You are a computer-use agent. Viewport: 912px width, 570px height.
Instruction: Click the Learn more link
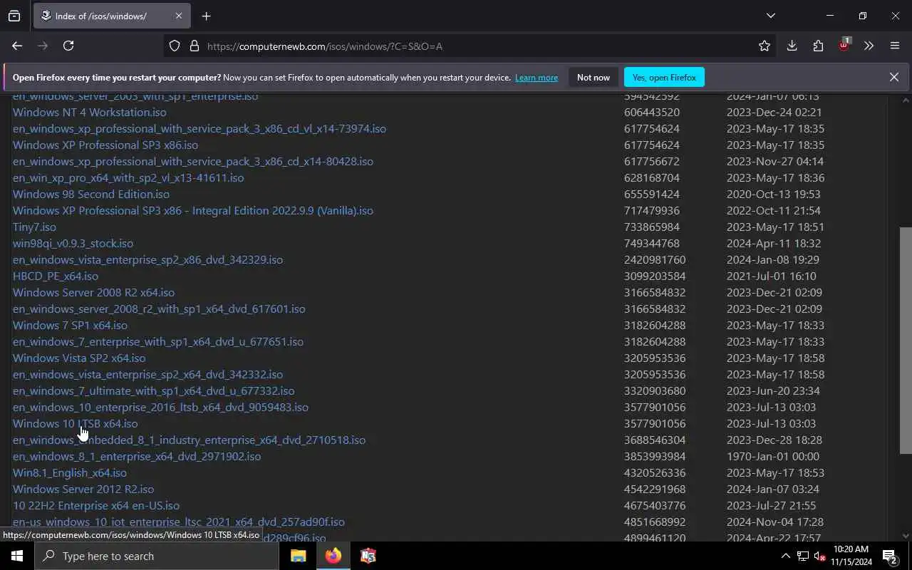point(537,78)
